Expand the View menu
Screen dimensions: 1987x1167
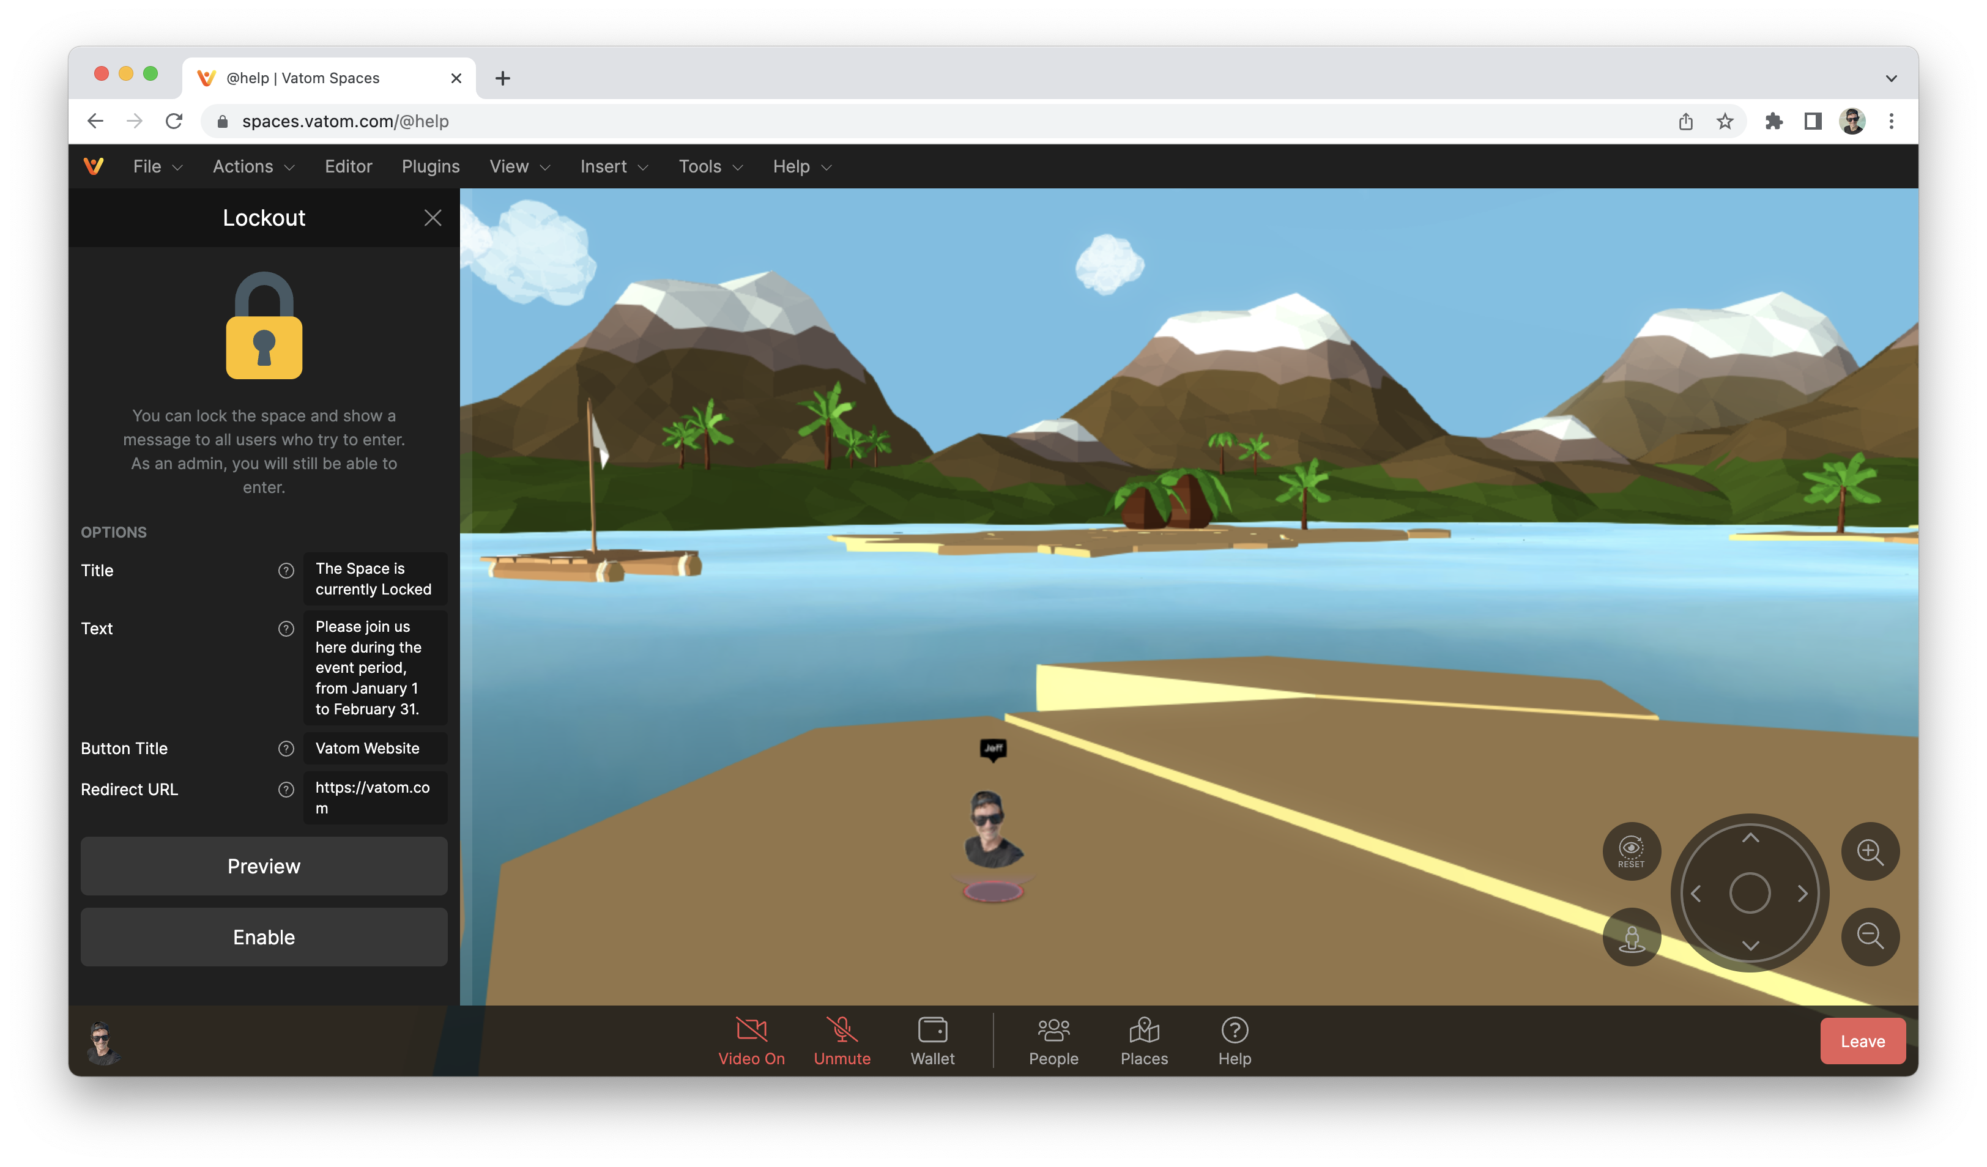[x=519, y=166]
